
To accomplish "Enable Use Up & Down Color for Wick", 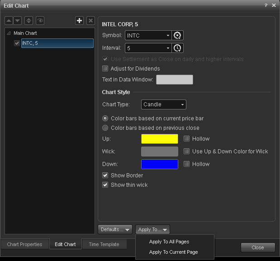I will pyautogui.click(x=187, y=152).
